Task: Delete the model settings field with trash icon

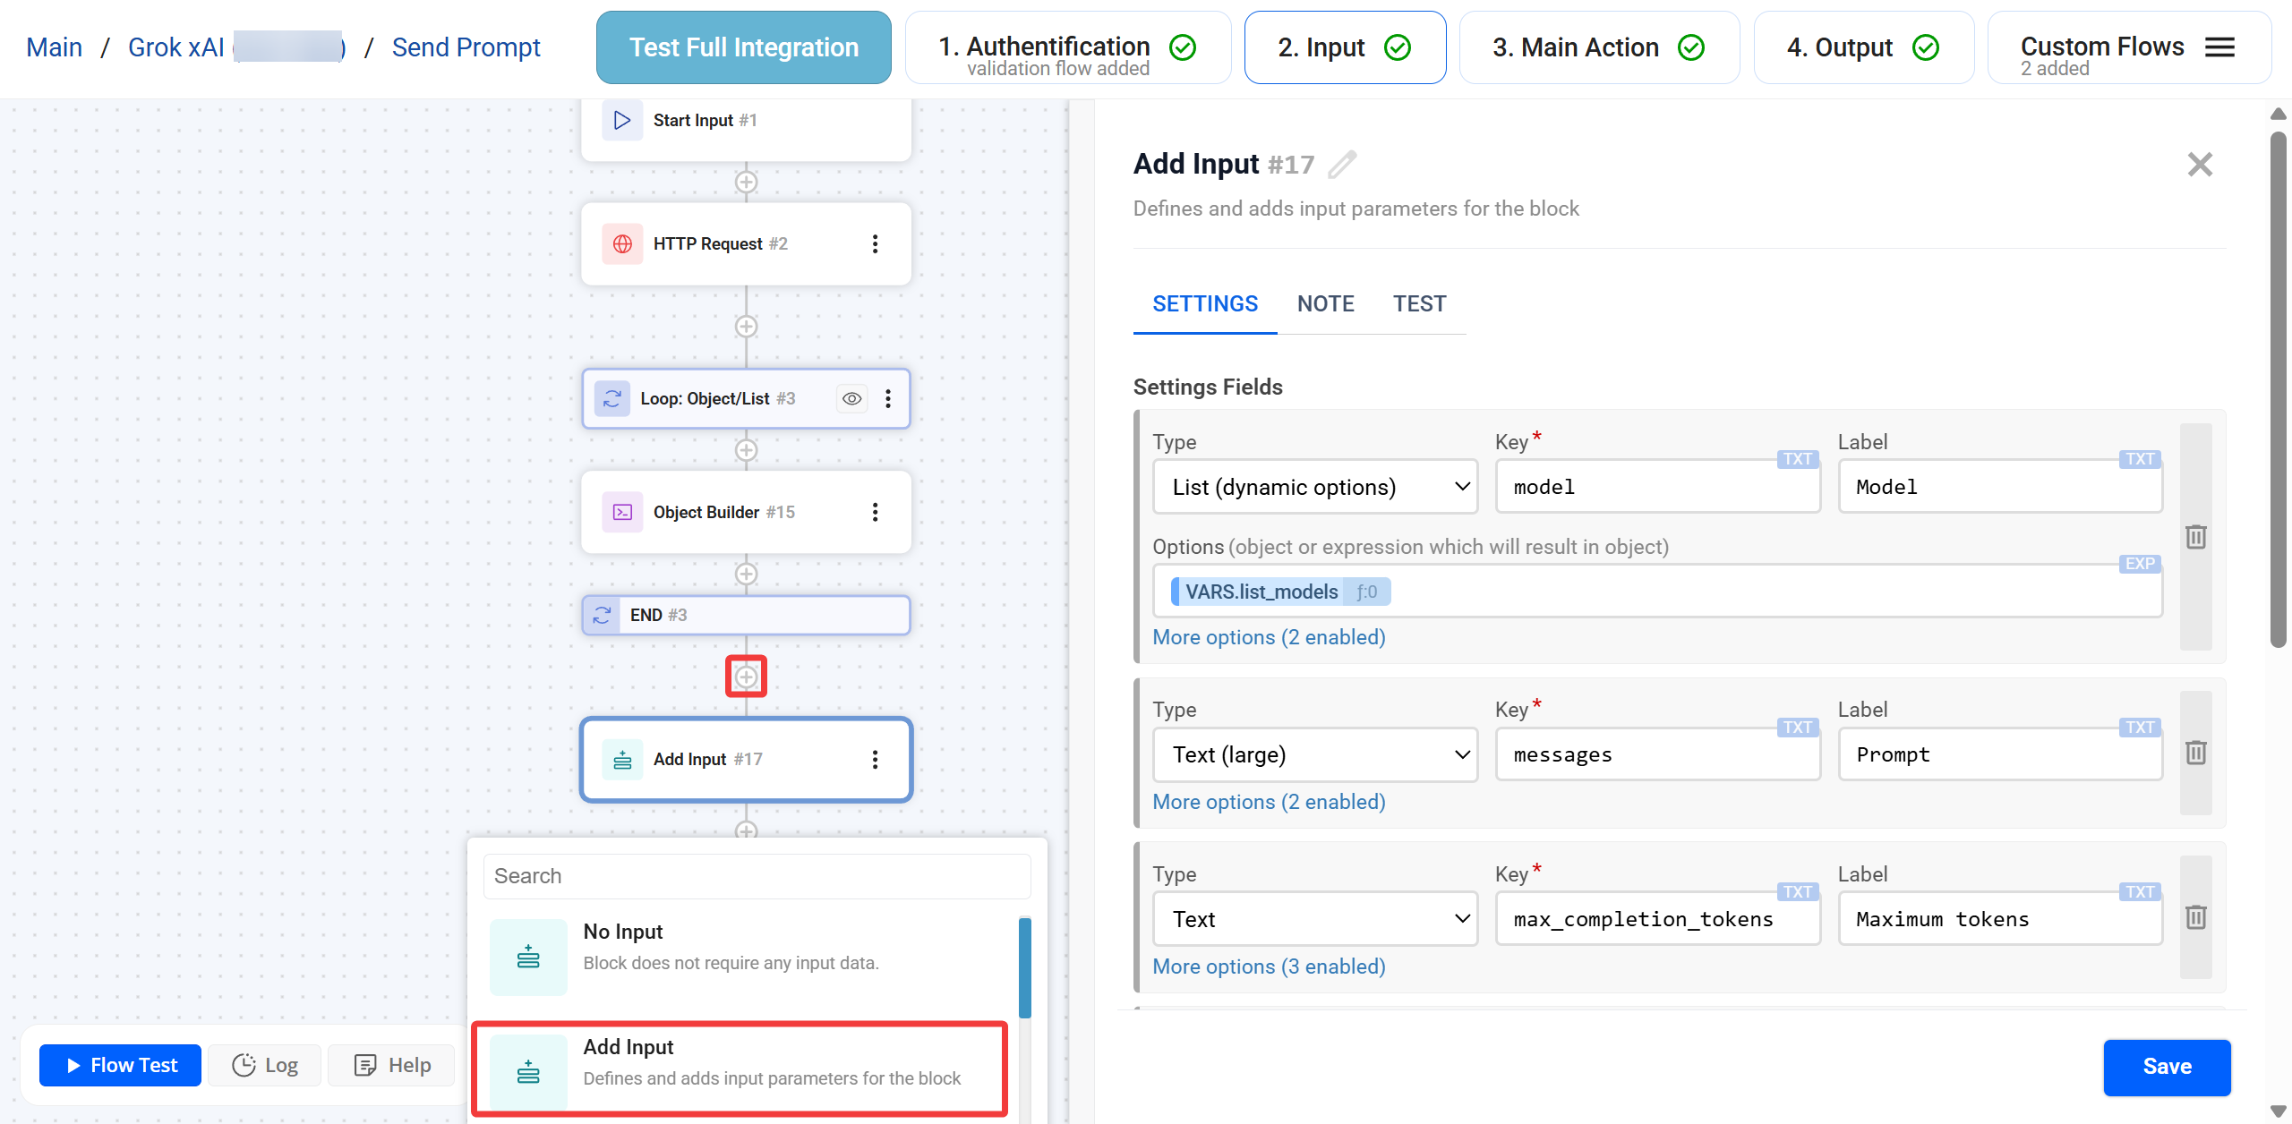Action: click(2195, 537)
